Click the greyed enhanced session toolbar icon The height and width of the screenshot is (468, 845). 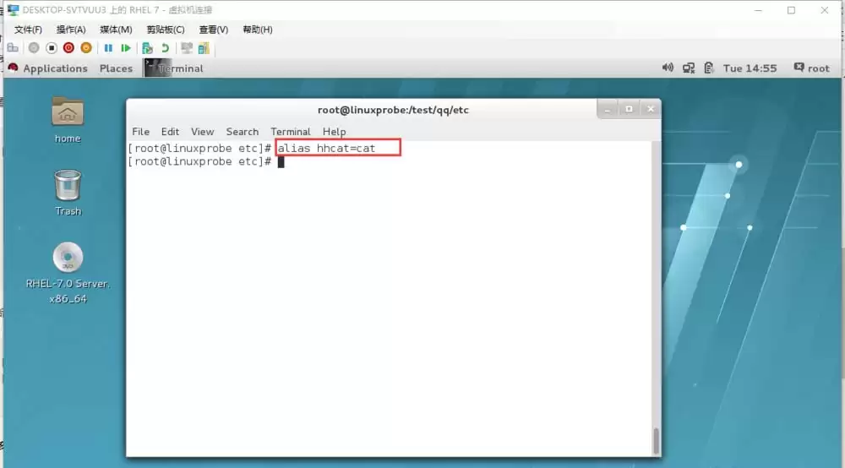pyautogui.click(x=187, y=48)
